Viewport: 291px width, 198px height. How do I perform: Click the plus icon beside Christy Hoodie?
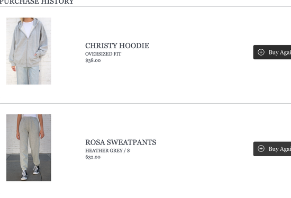261,52
